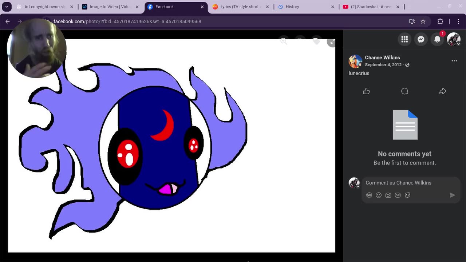Click the share arrow icon

(x=443, y=91)
